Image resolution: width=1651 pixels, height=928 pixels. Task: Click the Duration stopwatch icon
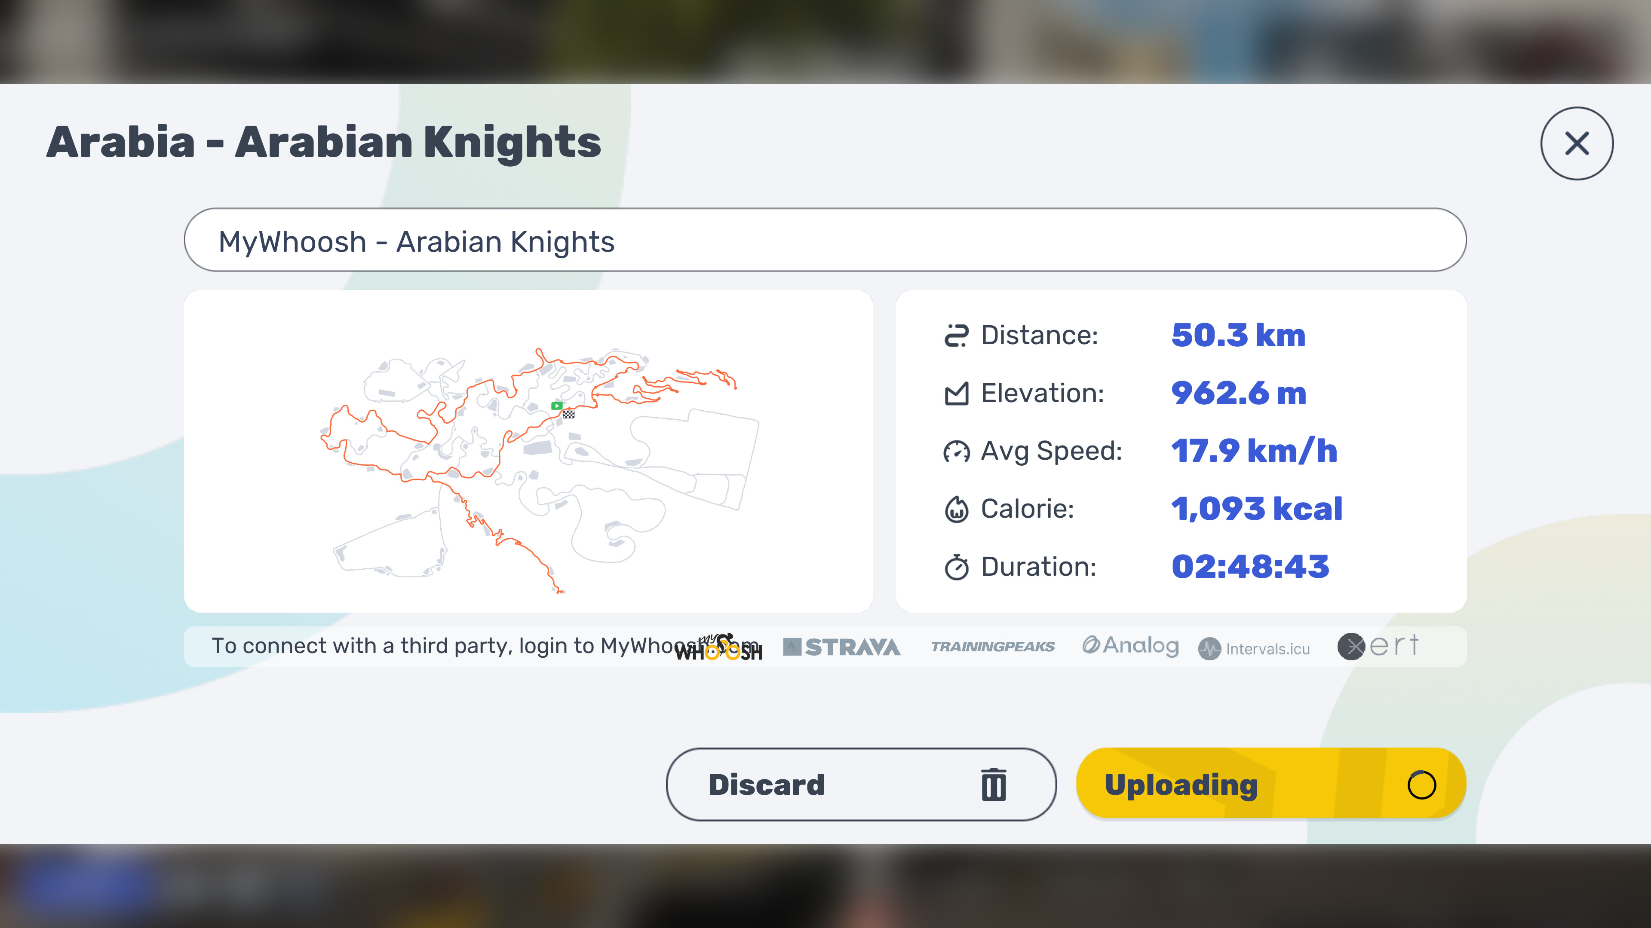[956, 568]
